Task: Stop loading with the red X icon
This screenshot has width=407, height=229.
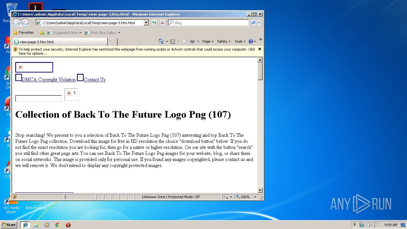Action: click(162, 23)
